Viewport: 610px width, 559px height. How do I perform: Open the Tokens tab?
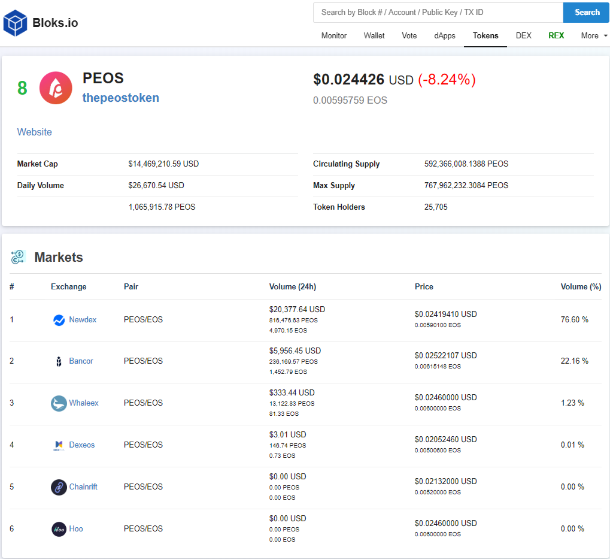coord(485,36)
